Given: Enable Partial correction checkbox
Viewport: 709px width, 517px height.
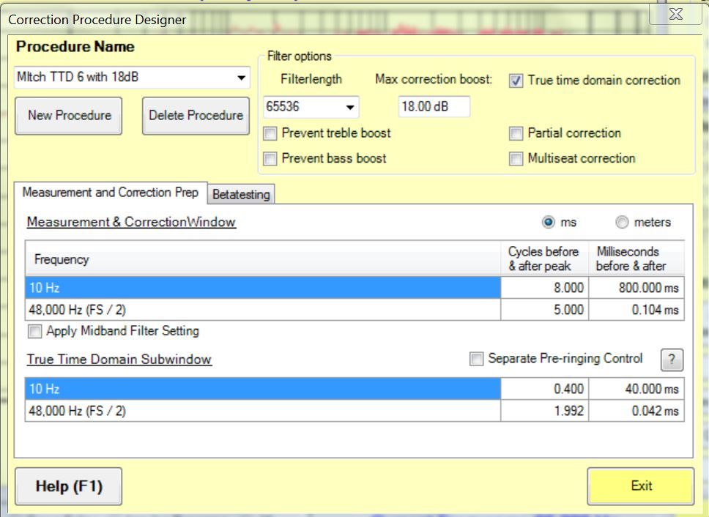Looking at the screenshot, I should (516, 134).
